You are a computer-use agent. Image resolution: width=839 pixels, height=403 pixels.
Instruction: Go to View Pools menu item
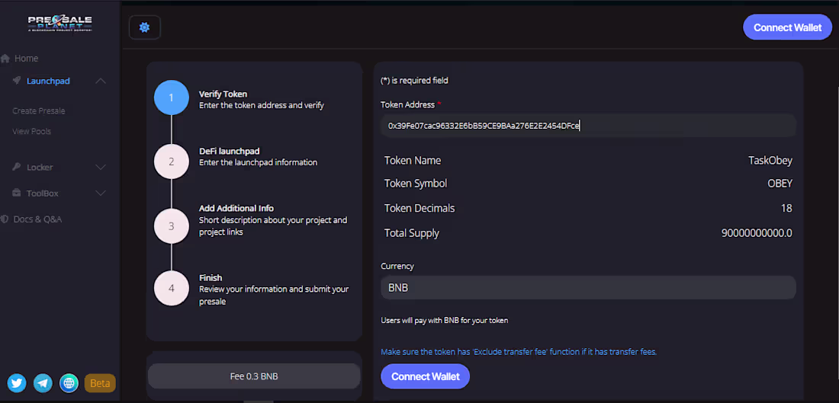point(32,132)
